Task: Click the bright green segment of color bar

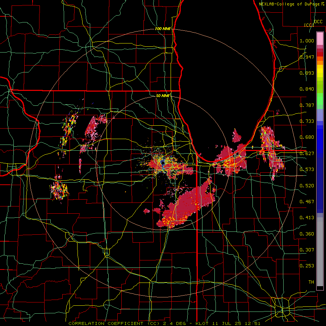Action: pyautogui.click(x=320, y=99)
